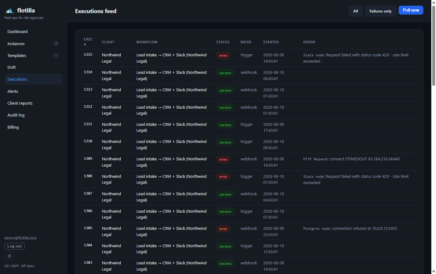Image resolution: width=436 pixels, height=274 pixels.
Task: Click the MODE column header
Action: 246,42
